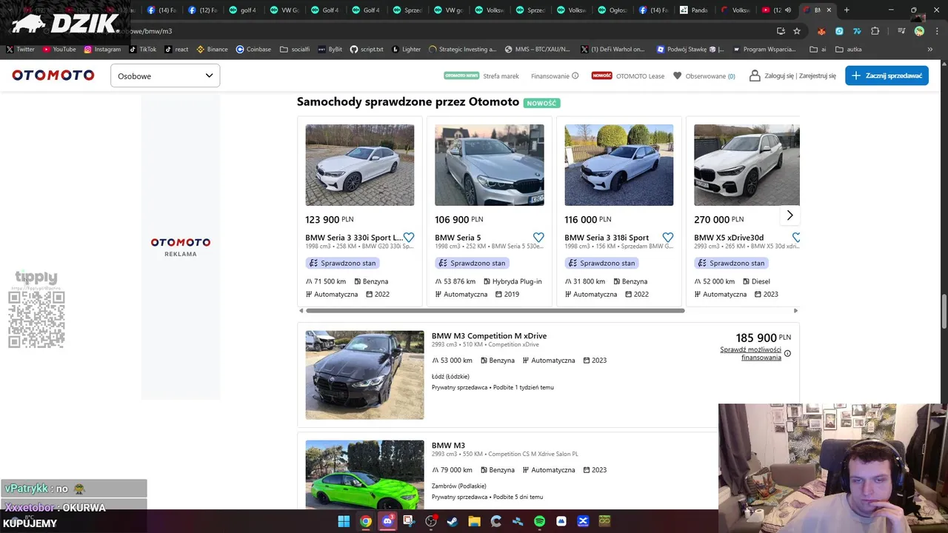Favorite the BMW X5 xDrive30d listing

click(x=796, y=238)
